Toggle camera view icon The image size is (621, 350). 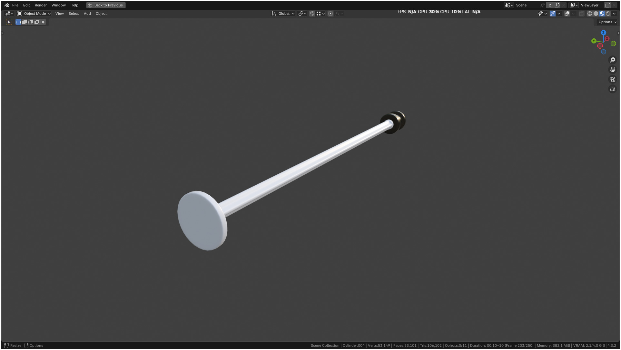tap(613, 79)
